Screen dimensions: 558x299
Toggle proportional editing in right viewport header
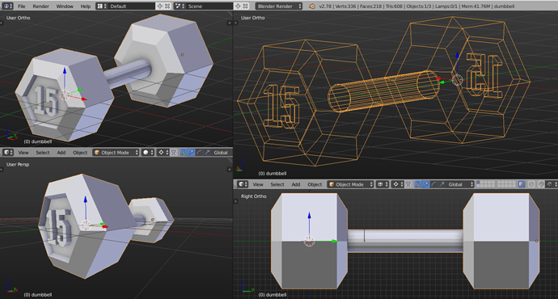click(531, 184)
